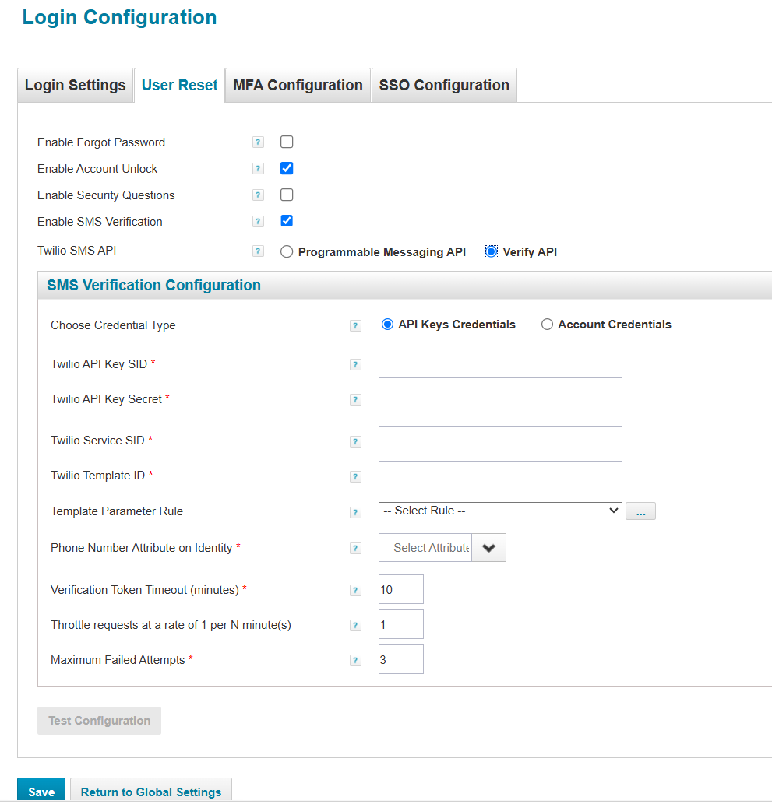772x804 pixels.
Task: Click the Throttle requests minutes field
Action: pos(401,624)
